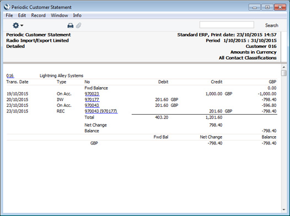
Task: Click the printer icon to print report
Action: point(70,25)
